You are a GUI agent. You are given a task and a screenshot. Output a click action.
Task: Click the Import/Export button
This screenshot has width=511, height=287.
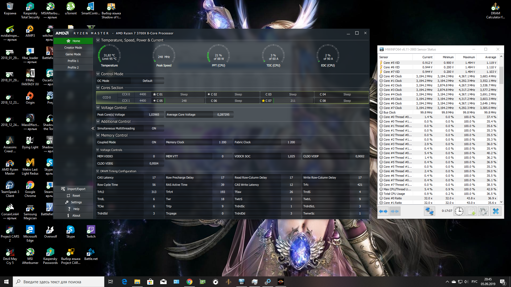73,189
